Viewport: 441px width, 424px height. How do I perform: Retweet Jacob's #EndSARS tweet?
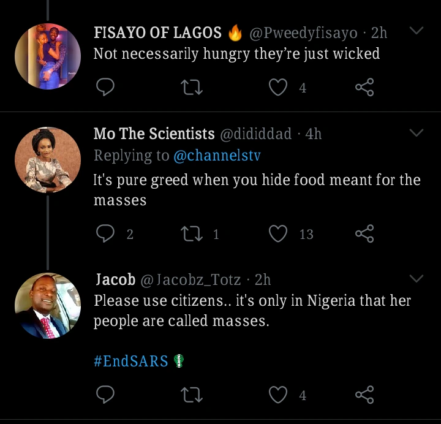tap(192, 395)
